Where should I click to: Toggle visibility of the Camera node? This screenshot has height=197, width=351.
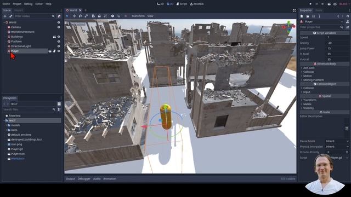[59, 27]
